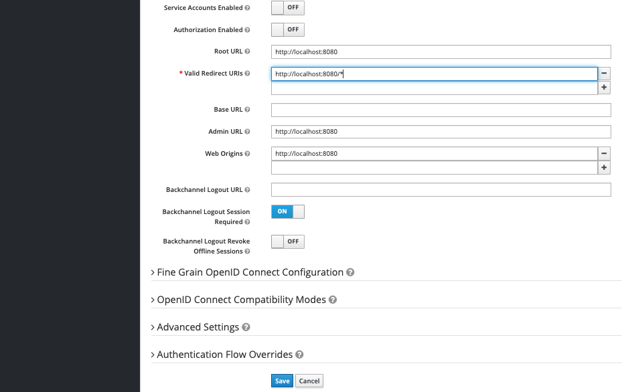
Task: Expand Fine Grain OpenID Connect Configuration
Action: 249,272
